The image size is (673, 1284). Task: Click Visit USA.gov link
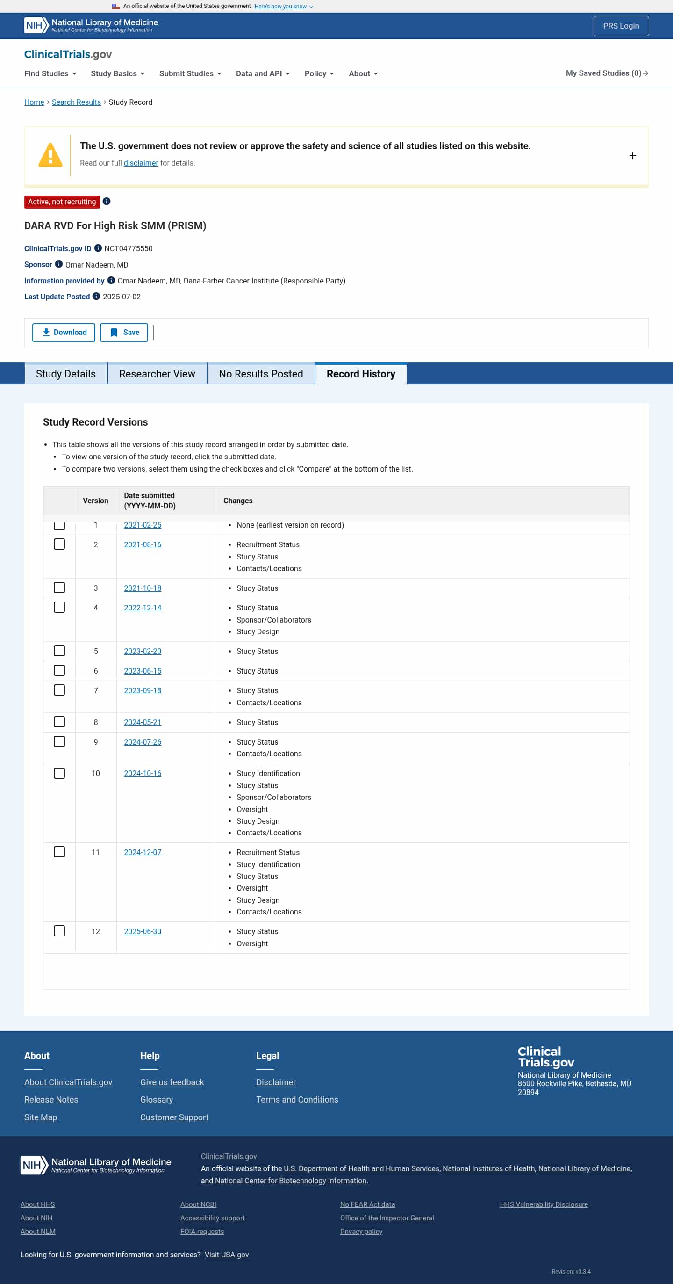[227, 1255]
